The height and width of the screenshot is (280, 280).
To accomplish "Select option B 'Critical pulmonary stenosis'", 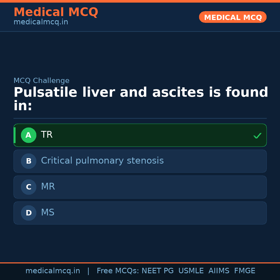I will tap(140, 161).
